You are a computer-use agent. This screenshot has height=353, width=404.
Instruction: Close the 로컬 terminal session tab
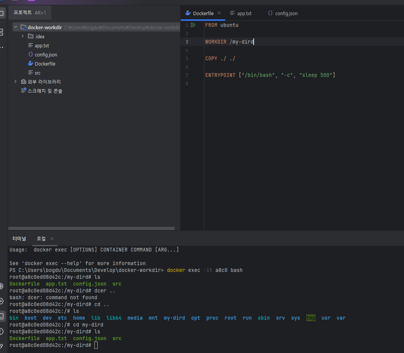pyautogui.click(x=52, y=239)
